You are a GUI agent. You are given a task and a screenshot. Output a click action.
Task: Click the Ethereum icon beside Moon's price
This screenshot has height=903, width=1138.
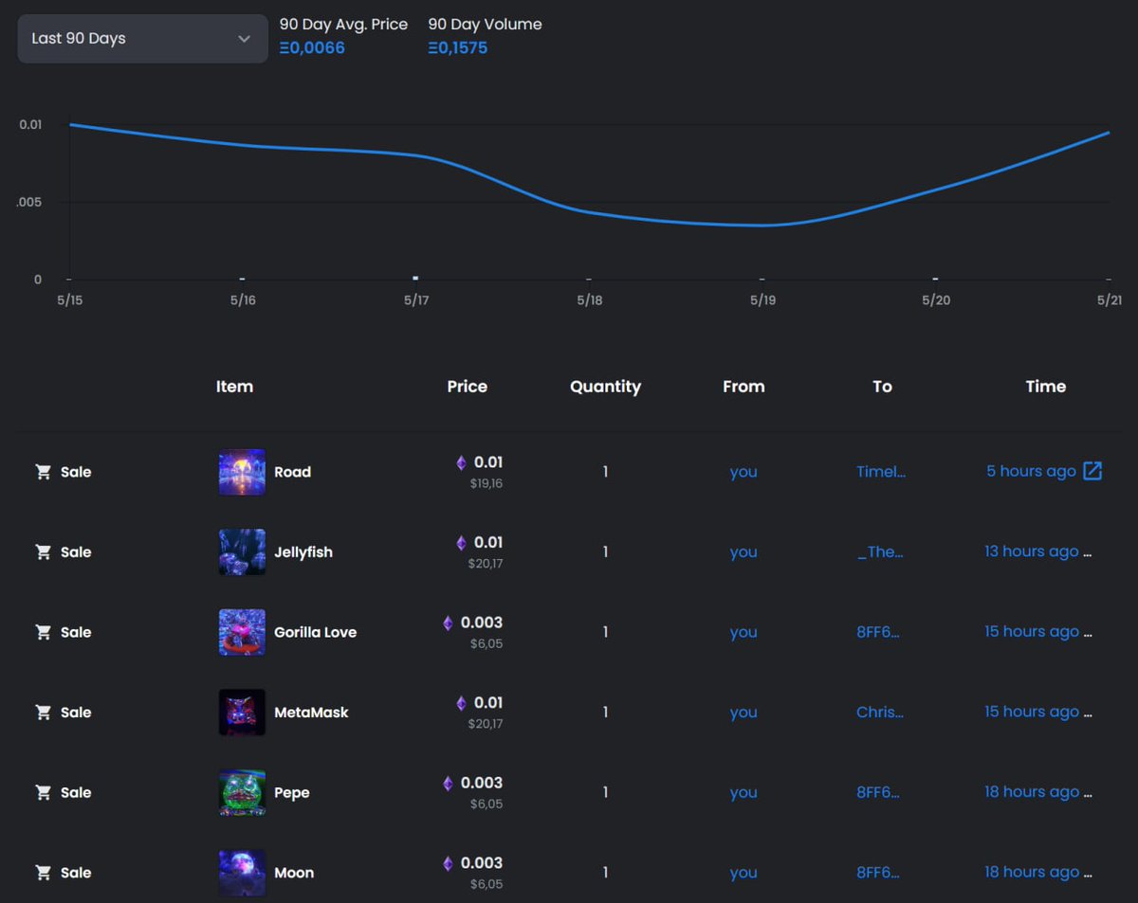[x=449, y=863]
